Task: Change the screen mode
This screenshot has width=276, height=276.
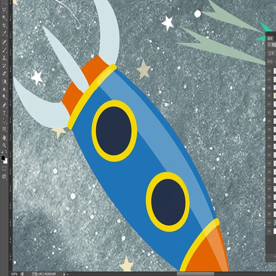Action: click(4, 177)
